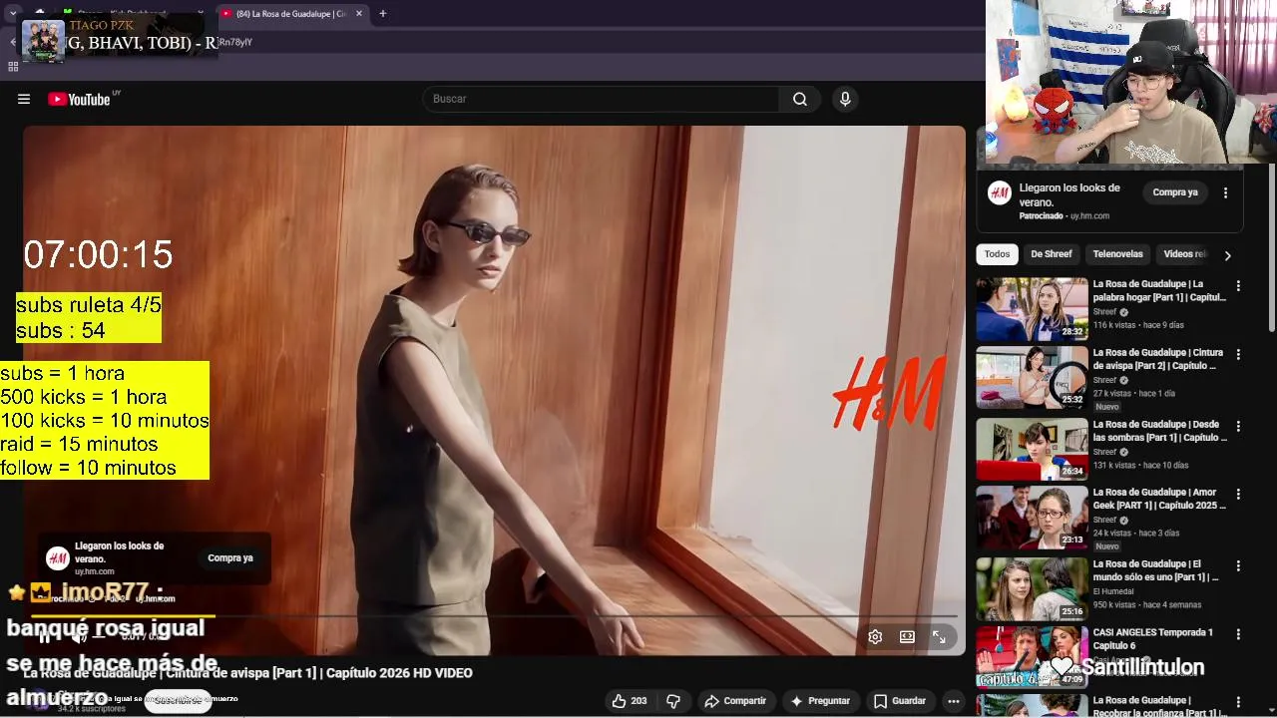Open the YouTube hamburger guide menu
Viewport: 1277px width, 718px height.
24,99
